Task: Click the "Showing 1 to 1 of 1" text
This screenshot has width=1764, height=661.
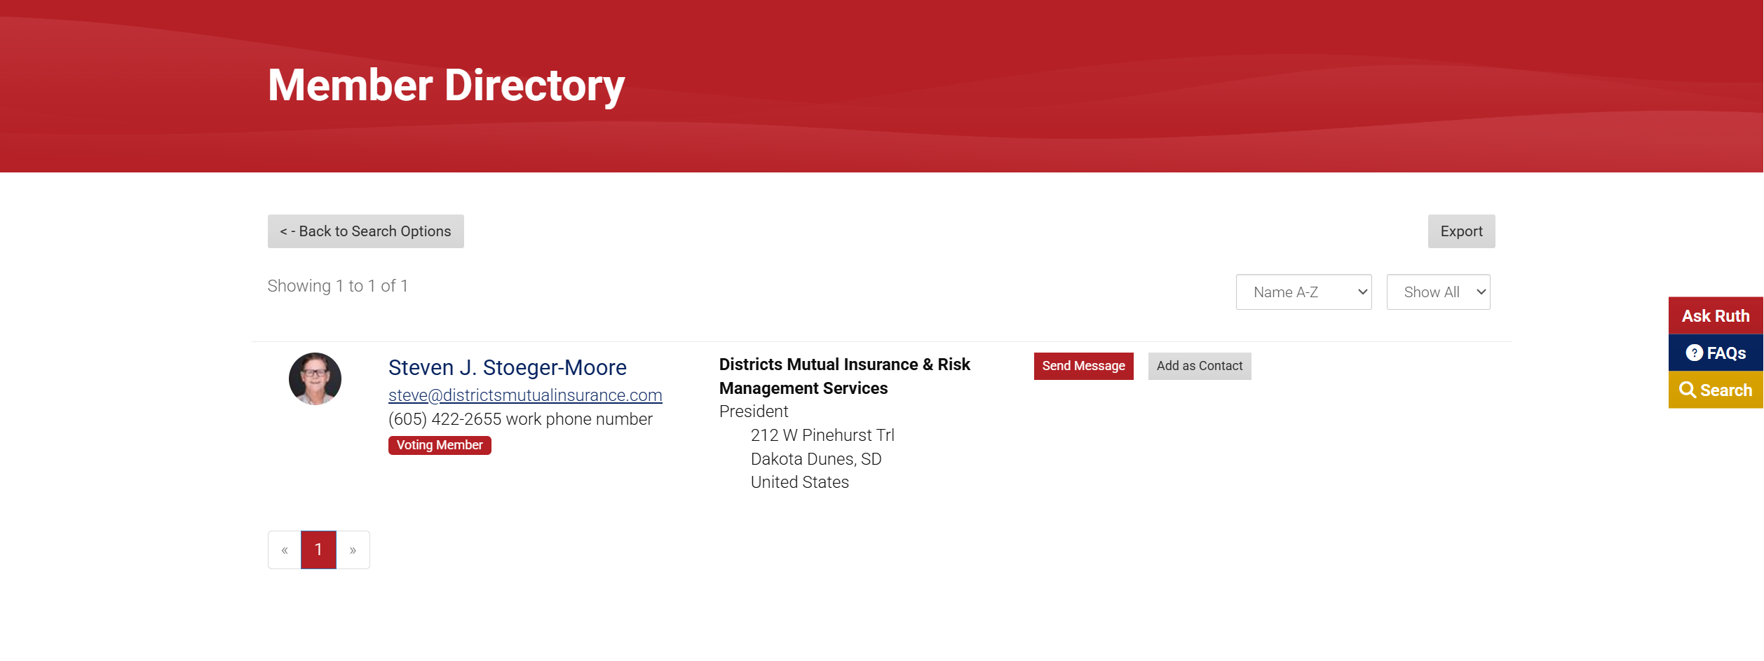Action: [x=337, y=286]
